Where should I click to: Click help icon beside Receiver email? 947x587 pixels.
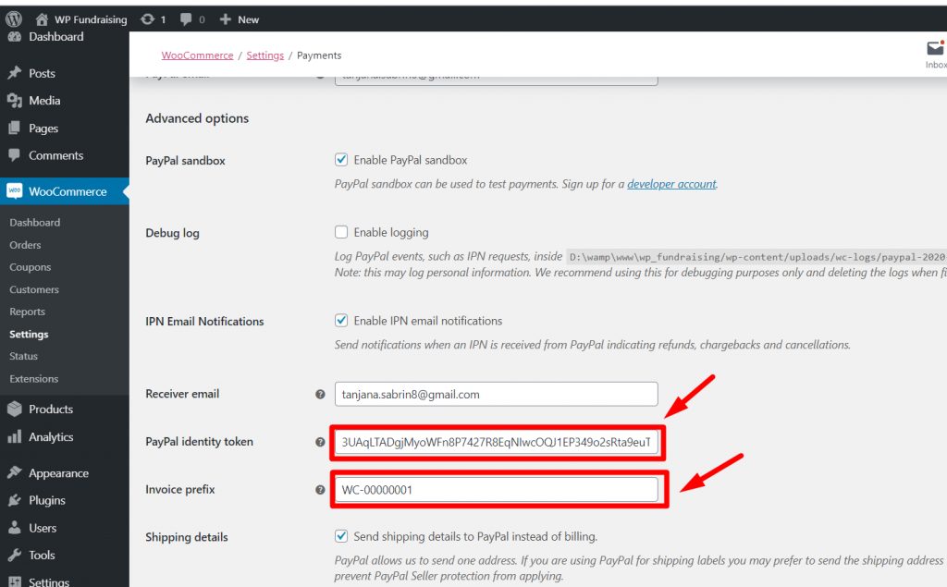pos(320,395)
